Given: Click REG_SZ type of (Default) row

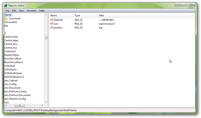Looking at the screenshot, I should click(x=79, y=20).
